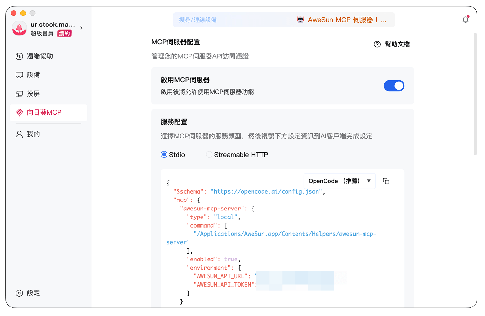
Task: Click the "AWESUN_API_TOKEN" key text
Action: point(224,285)
